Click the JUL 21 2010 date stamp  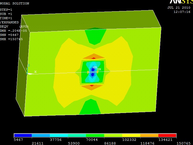pos(179,8)
